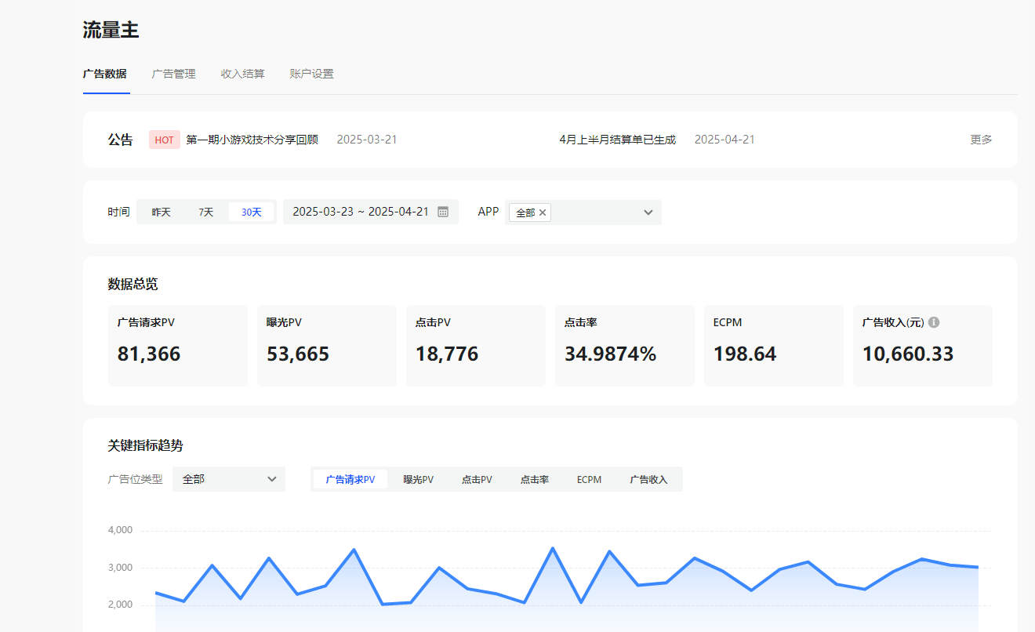Click the 曝光PV value 53,665
1035x632 pixels.
coord(298,354)
